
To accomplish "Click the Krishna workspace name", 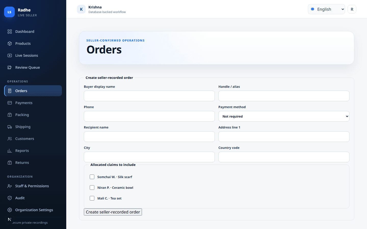I will pos(95,7).
